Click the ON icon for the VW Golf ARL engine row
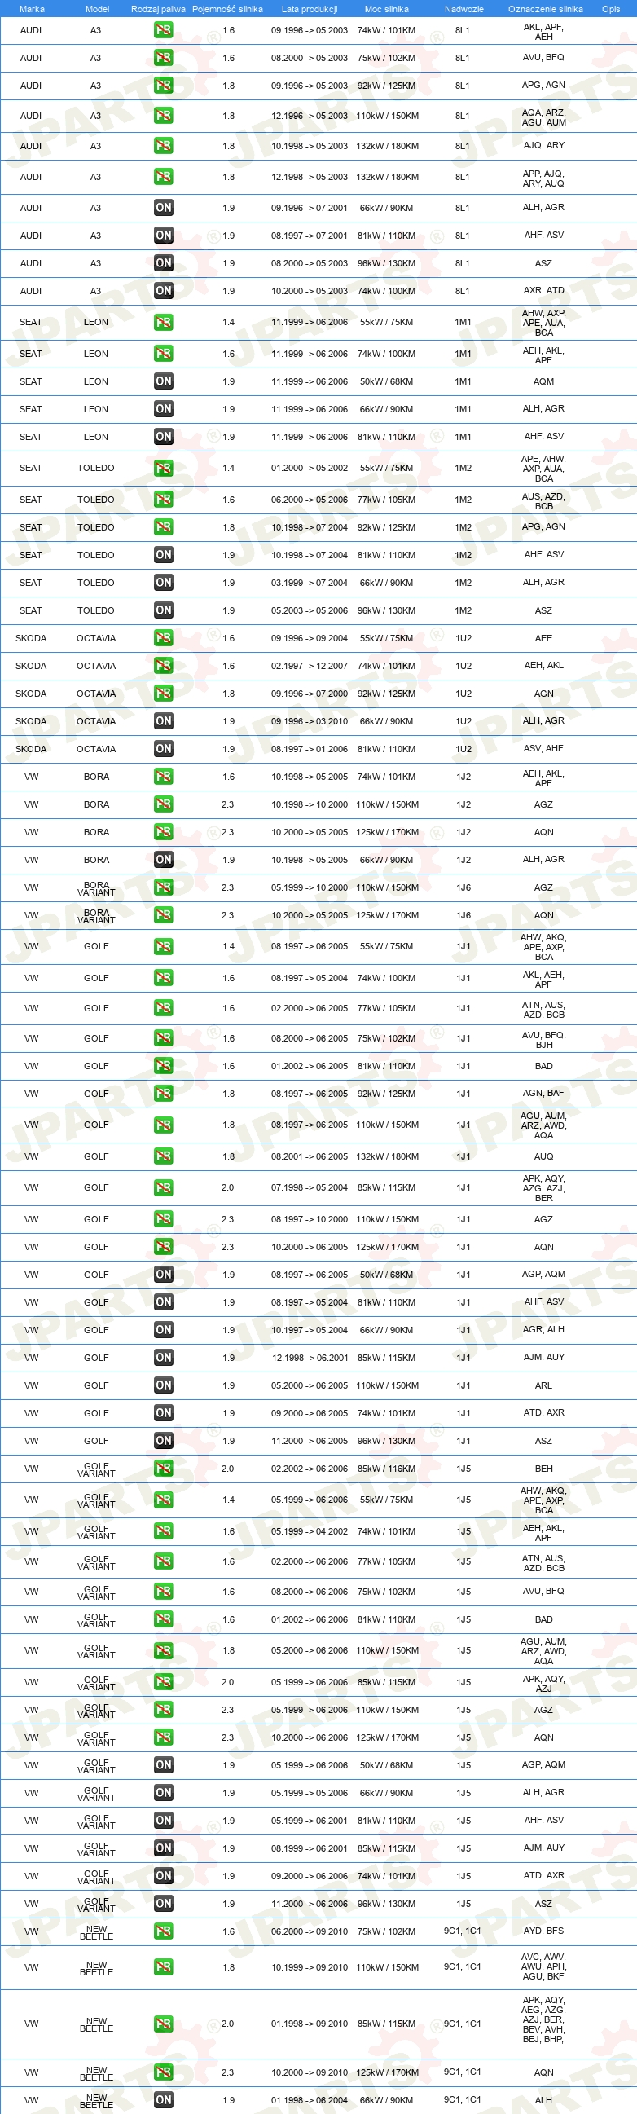This screenshot has height=2114, width=637. click(163, 1385)
